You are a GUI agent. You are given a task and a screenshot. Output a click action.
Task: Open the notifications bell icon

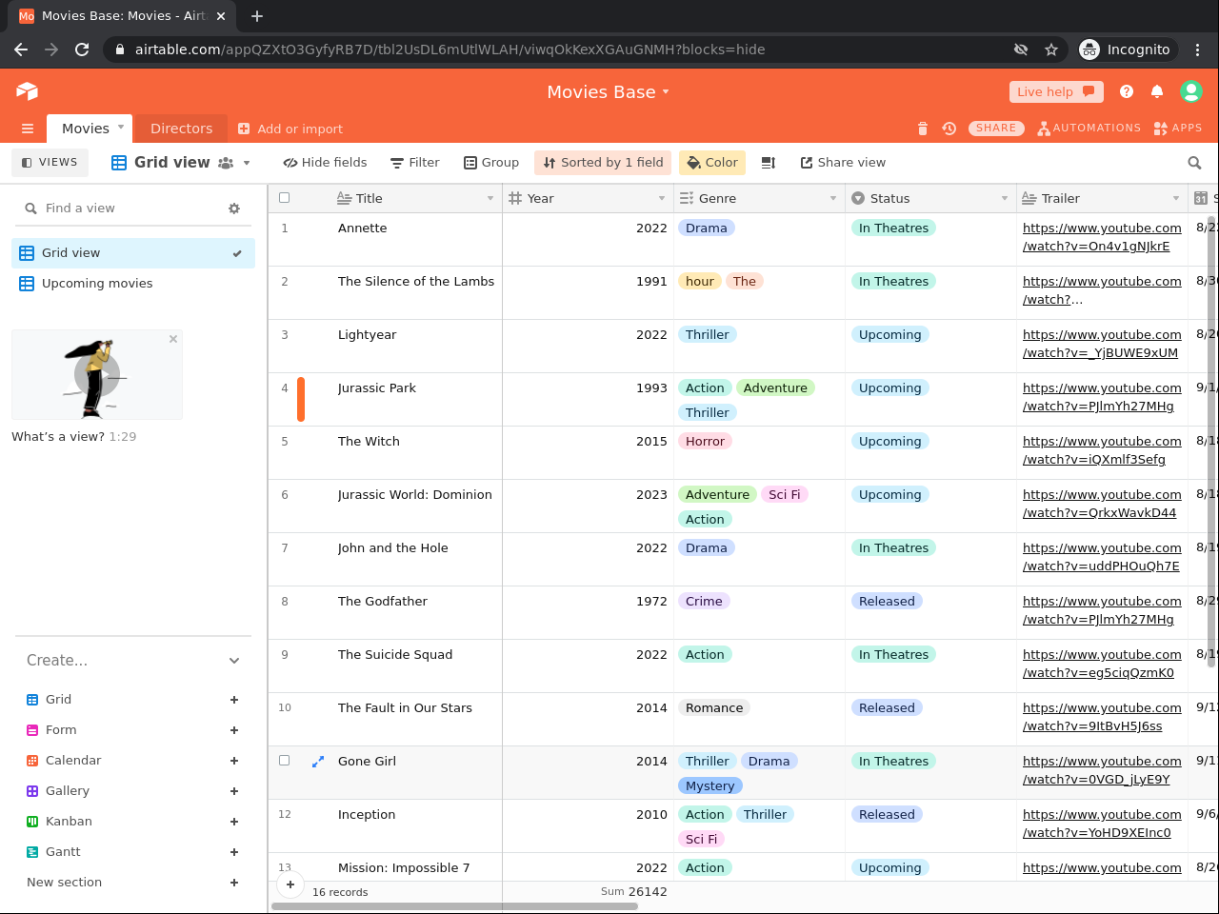coord(1157,91)
